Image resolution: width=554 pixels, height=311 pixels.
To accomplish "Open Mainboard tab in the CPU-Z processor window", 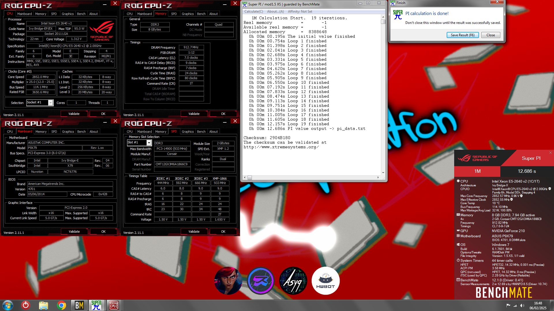I will pyautogui.click(x=25, y=14).
